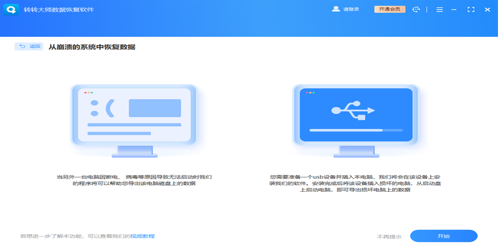Click the 转转大师数据恢复软件 title text
498x249 pixels.
(59, 9)
